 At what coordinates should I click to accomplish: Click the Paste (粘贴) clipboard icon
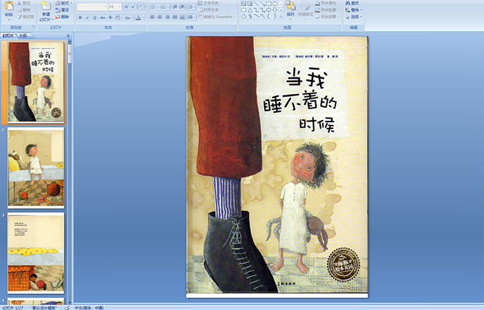click(x=9, y=7)
